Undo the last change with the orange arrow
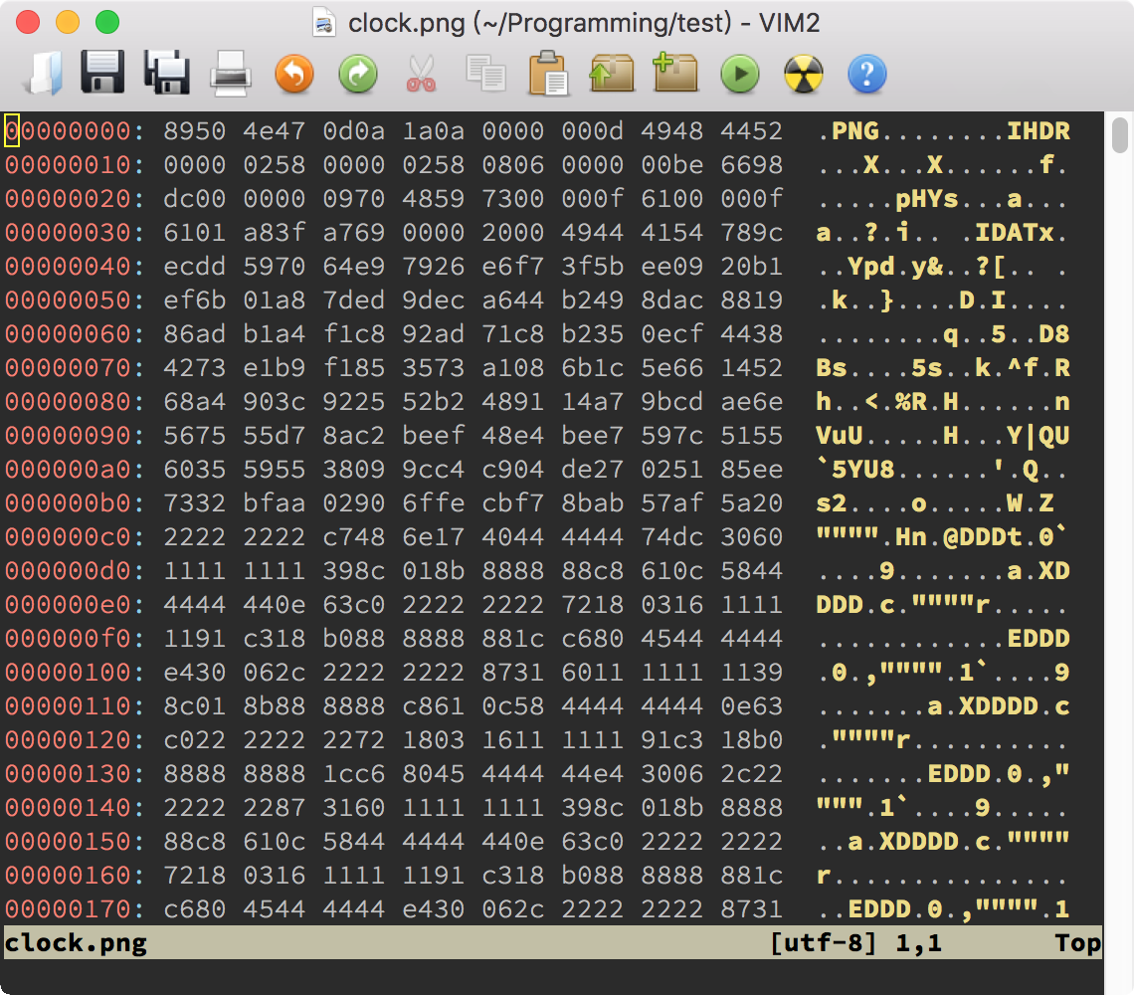Screen dimensions: 1134x995 (x=293, y=75)
